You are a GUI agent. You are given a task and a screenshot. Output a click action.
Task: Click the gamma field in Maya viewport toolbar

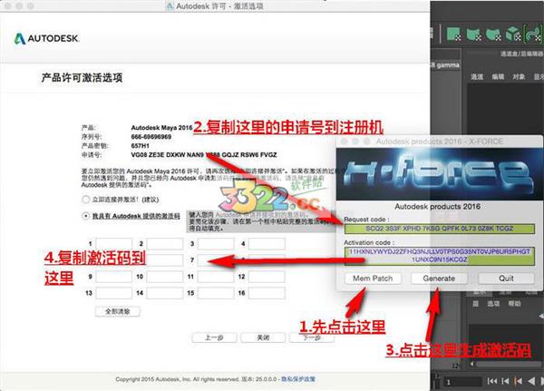[446, 65]
